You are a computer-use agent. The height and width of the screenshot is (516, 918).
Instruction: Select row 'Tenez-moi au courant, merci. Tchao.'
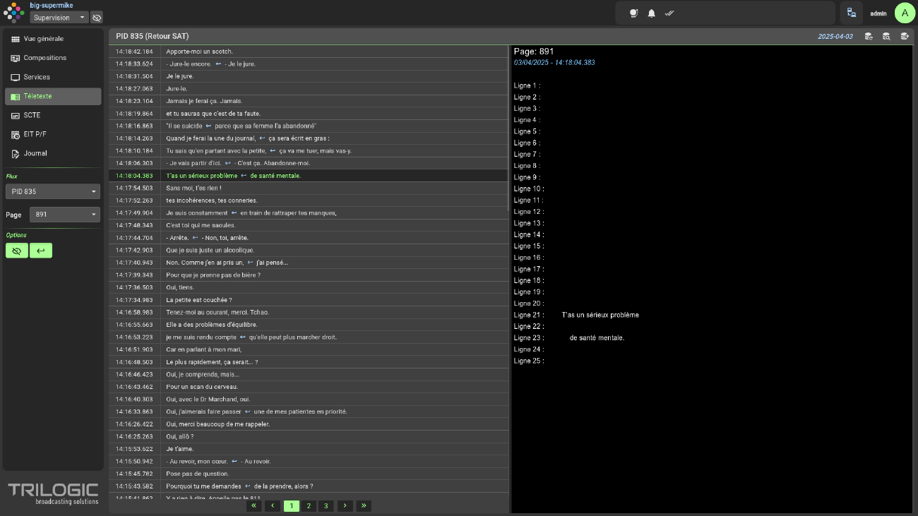coord(309,312)
